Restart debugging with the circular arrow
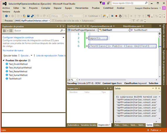167x133 pixels. 120,16
